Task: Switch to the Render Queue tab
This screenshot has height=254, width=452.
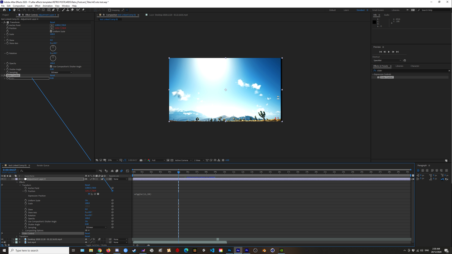Action: click(x=43, y=165)
